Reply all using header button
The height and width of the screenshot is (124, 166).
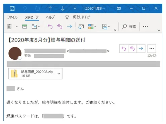coord(132,49)
